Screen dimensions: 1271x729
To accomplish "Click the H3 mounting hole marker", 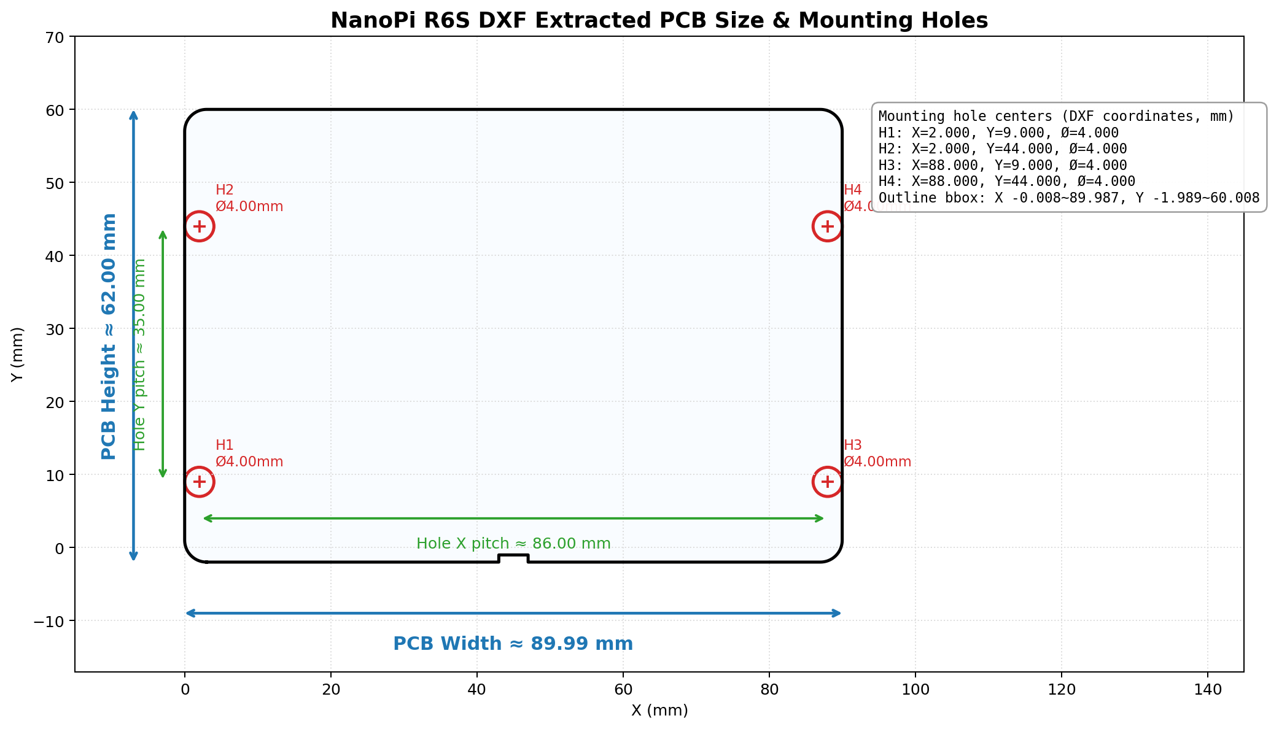I will 828,482.
